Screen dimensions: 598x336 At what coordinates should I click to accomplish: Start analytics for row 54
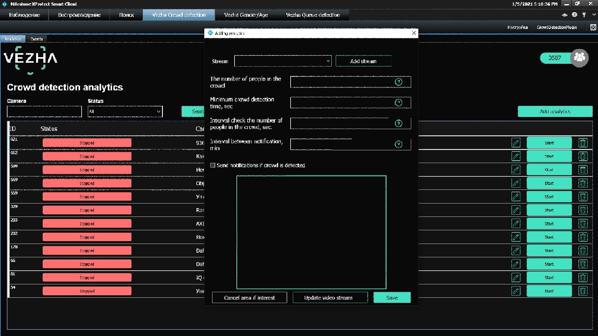[549, 291]
